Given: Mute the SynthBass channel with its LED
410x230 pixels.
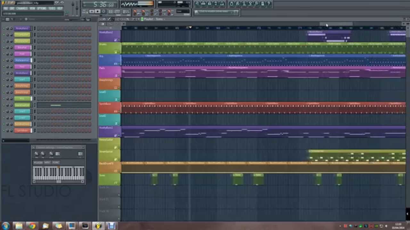Looking at the screenshot, I should 4,130.
